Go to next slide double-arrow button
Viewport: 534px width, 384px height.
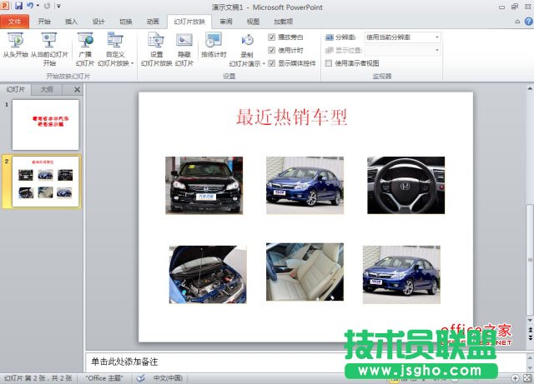pyautogui.click(x=530, y=337)
